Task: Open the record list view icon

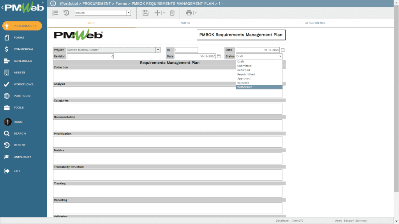Action: (55, 13)
